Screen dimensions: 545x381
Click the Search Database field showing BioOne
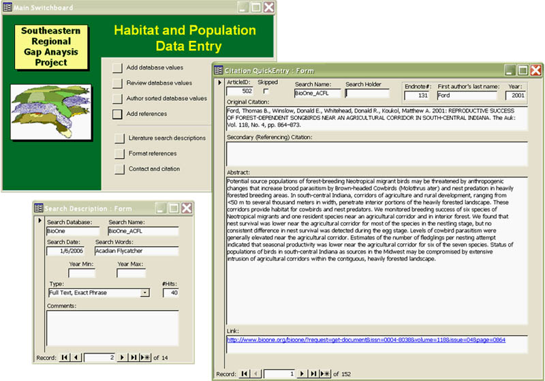click(73, 231)
